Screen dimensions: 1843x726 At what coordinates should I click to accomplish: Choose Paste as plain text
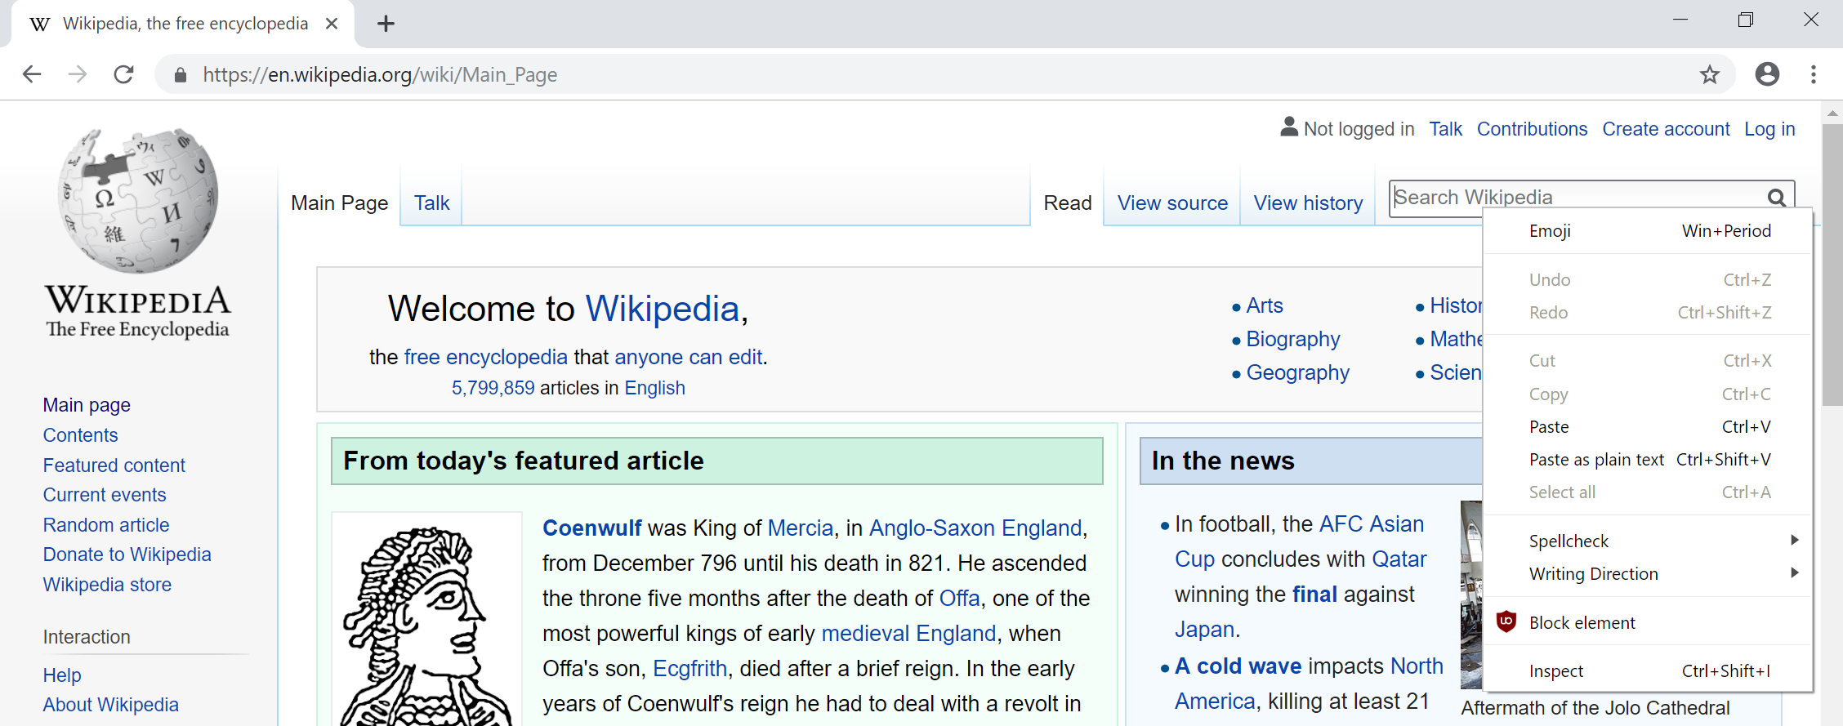coord(1648,460)
